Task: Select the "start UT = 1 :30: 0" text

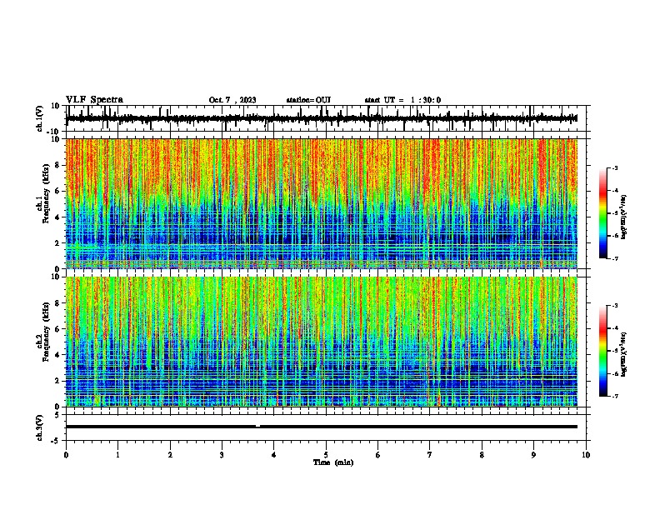Action: tap(402, 100)
